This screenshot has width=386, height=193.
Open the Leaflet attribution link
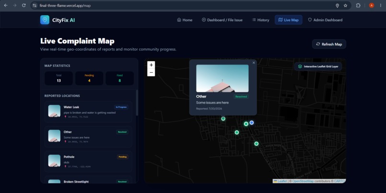point(282,181)
